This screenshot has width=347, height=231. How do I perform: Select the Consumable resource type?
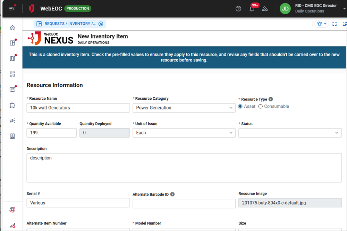(261, 107)
